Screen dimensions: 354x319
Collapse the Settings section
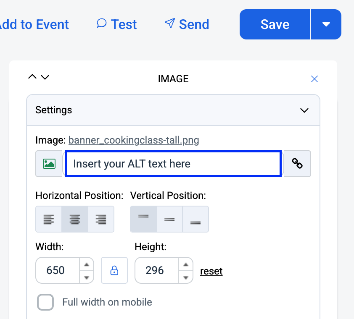pyautogui.click(x=304, y=110)
